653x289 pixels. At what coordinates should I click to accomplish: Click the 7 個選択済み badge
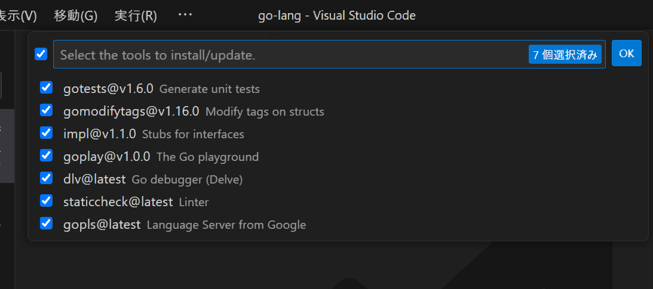pyautogui.click(x=565, y=55)
